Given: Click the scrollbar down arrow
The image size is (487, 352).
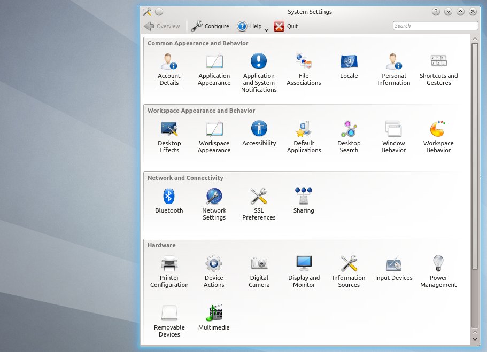Looking at the screenshot, I should (x=475, y=338).
